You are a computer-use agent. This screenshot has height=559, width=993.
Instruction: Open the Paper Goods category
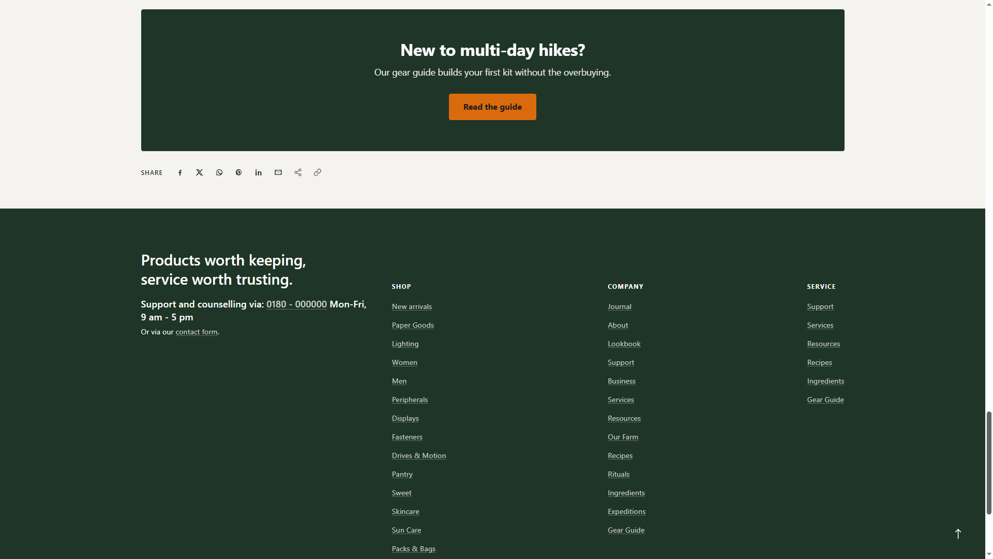pos(413,326)
